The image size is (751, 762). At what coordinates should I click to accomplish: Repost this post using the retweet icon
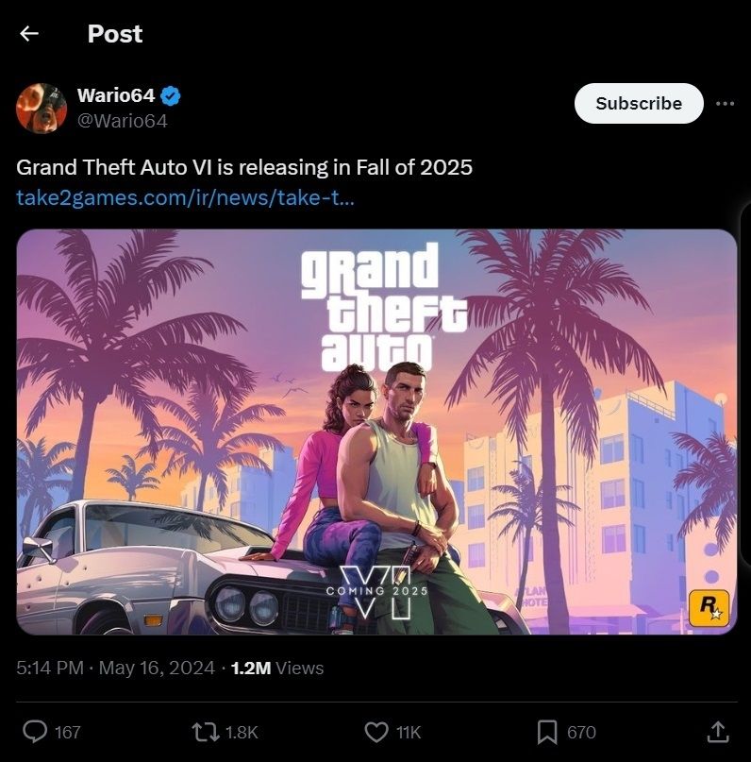point(206,732)
